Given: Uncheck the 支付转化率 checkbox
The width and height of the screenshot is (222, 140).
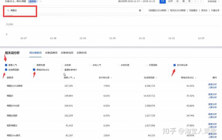Looking at the screenshot, I should tap(175, 65).
